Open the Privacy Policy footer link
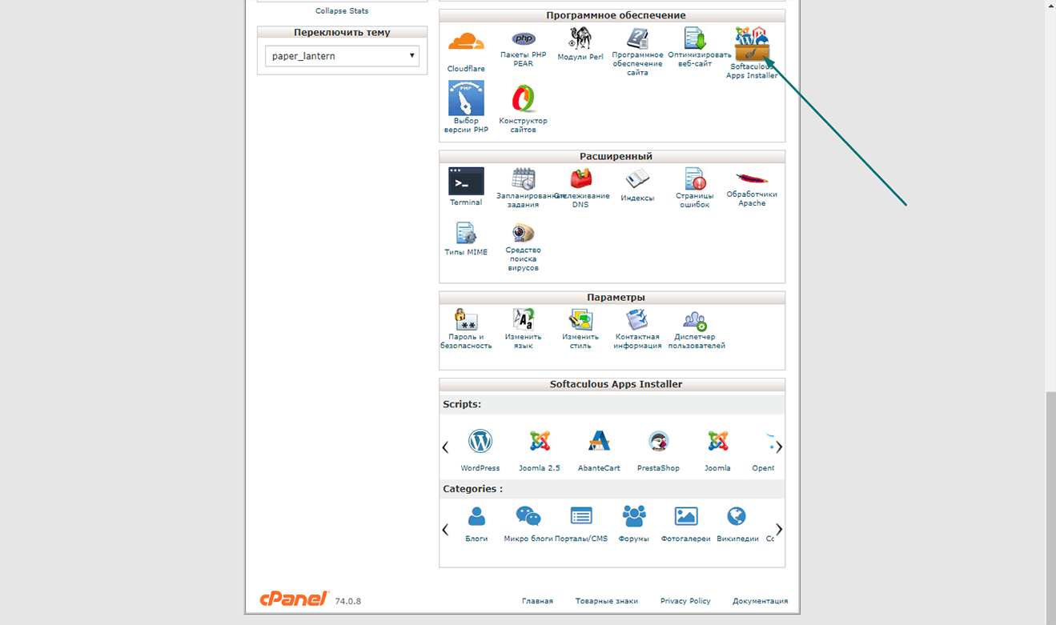The height and width of the screenshot is (625, 1056). [x=685, y=601]
